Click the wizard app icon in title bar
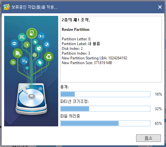The image size is (166, 147). pos(7,7)
